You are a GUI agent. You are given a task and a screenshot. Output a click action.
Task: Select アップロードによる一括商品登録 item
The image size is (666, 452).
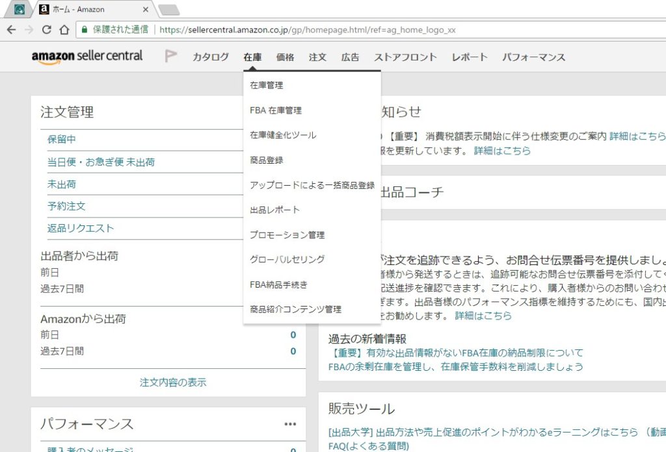(x=312, y=185)
